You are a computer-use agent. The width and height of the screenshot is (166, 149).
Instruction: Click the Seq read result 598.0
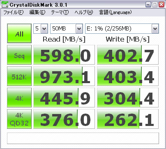(x=64, y=55)
